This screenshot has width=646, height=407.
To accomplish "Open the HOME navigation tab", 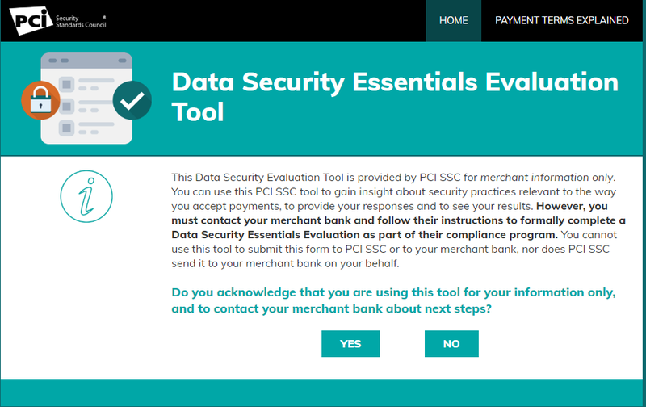I will tap(454, 21).
